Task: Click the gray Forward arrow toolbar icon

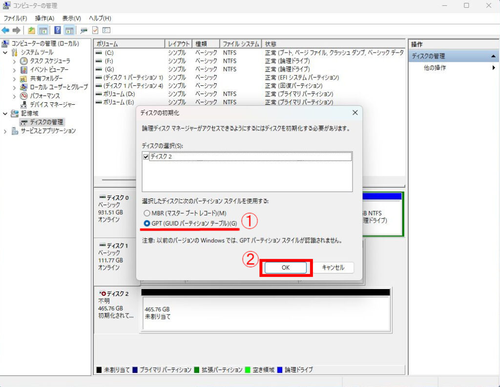Action: pyautogui.click(x=16, y=30)
